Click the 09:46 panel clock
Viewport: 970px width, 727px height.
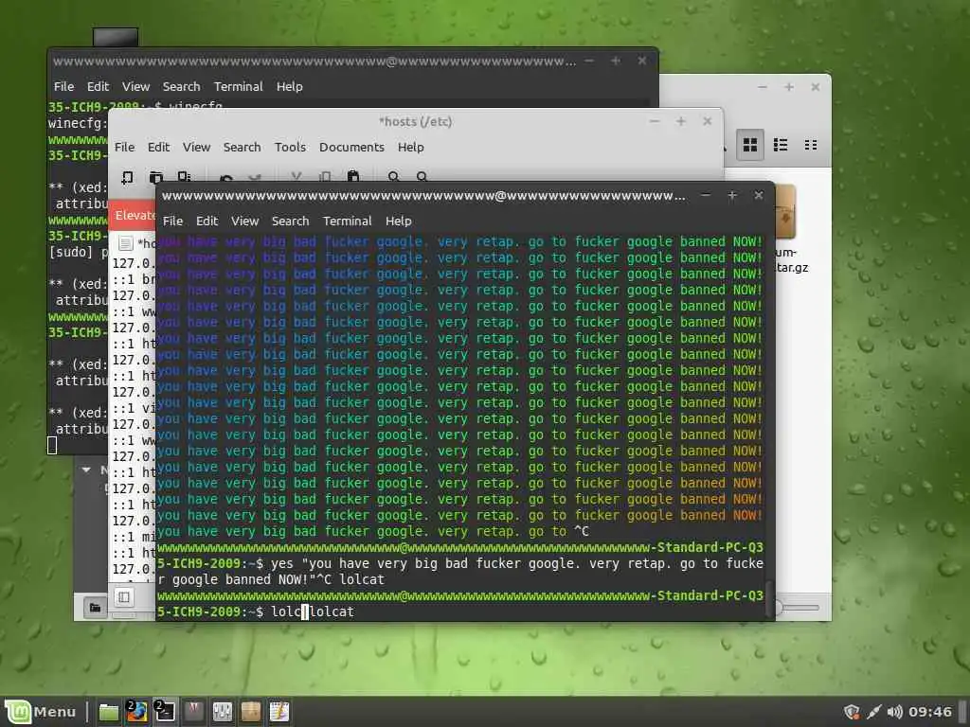pos(930,712)
